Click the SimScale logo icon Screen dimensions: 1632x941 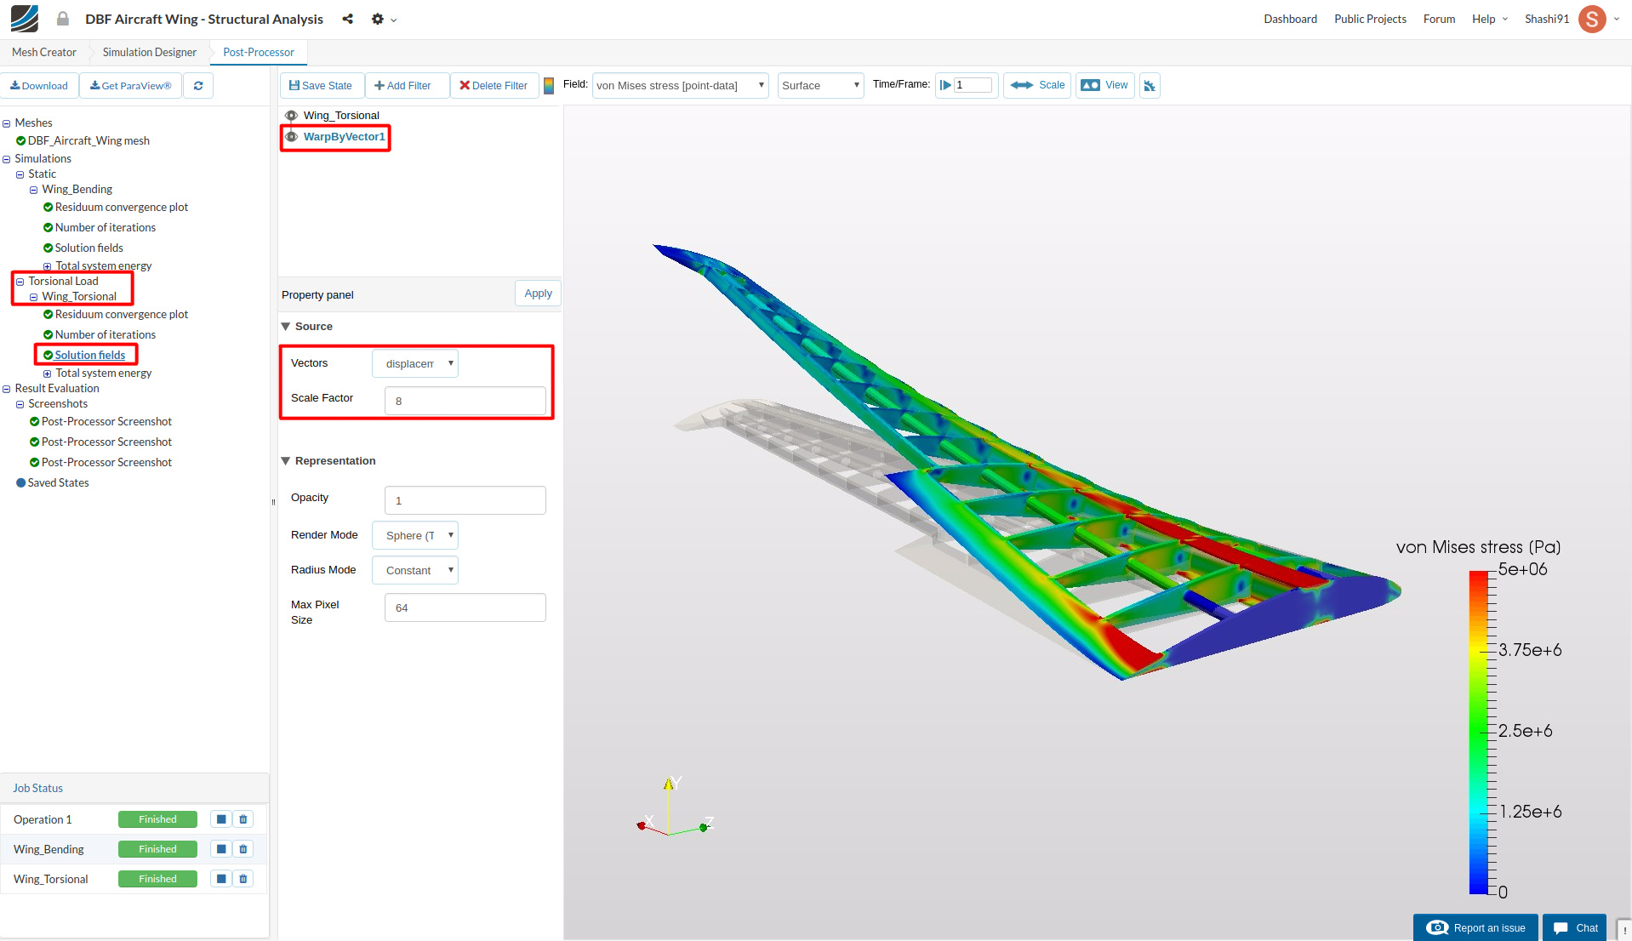click(25, 19)
